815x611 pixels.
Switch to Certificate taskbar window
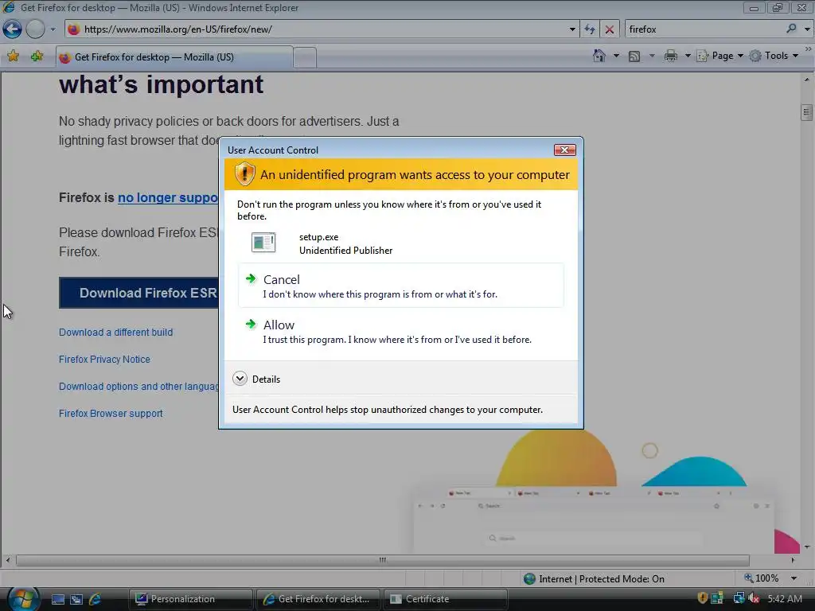(x=446, y=599)
